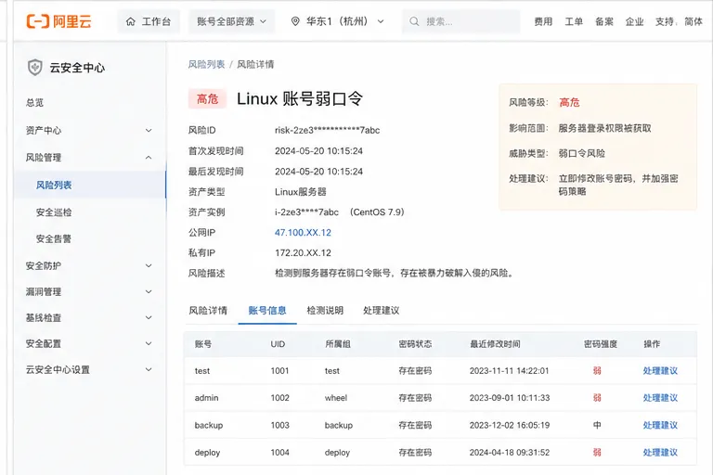Screen dimensions: 713x475
Task: Switch to the 风险详情 tab
Action: pyautogui.click(x=208, y=311)
